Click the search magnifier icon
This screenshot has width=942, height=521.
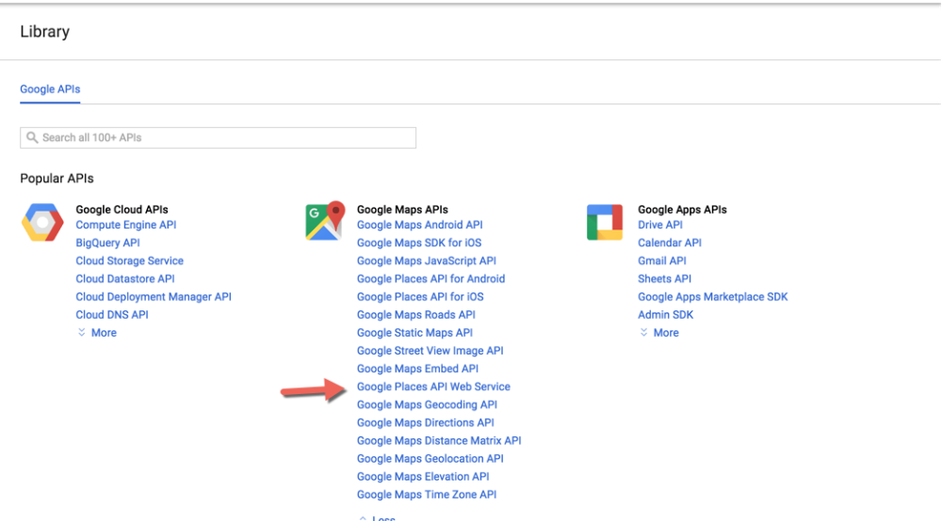pyautogui.click(x=32, y=138)
